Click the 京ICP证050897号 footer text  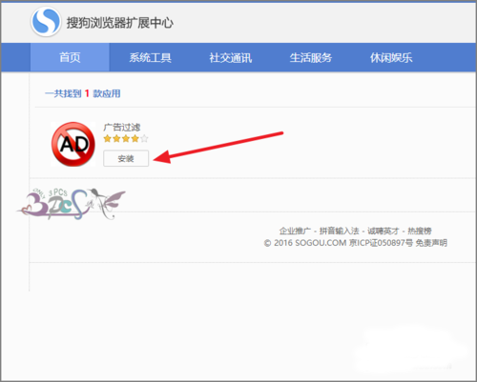pos(381,243)
